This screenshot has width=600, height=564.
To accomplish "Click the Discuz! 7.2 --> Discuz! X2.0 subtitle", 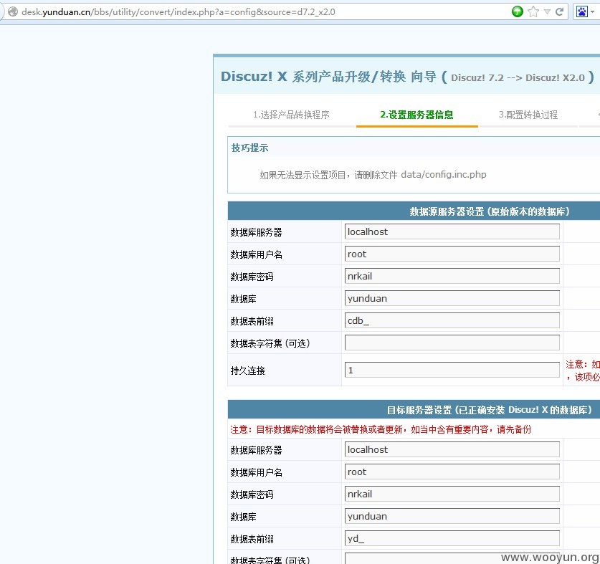I will tap(518, 77).
